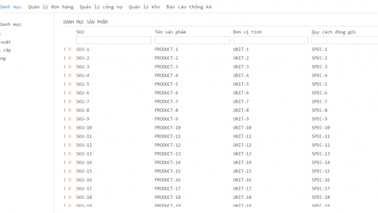Select the 'danh mục' top menu item
Image resolution: width=378 pixels, height=213 pixels.
coord(11,7)
